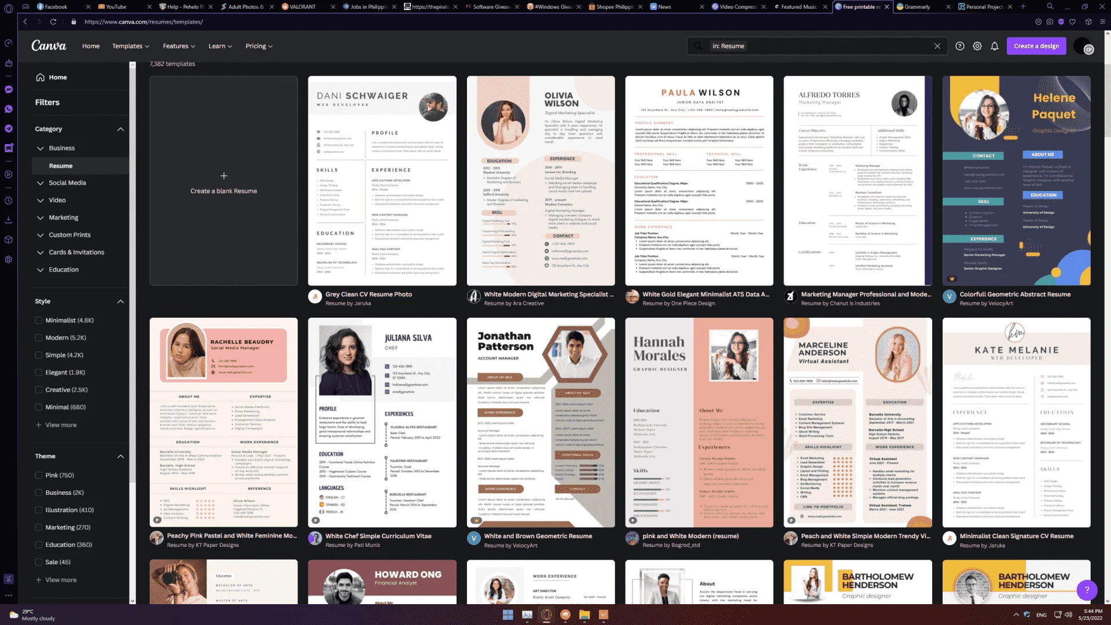This screenshot has width=1111, height=625.
Task: Collapse the Style filter section
Action: tap(120, 302)
